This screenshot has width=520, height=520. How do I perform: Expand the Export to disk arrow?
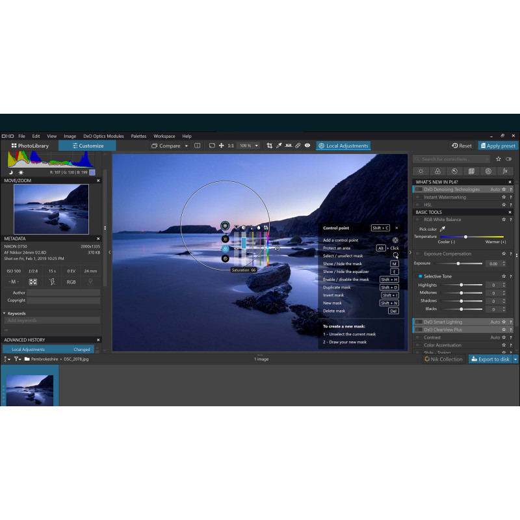tap(515, 359)
